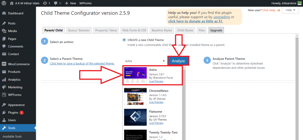Image resolution: width=303 pixels, height=140 pixels.
Task: Open the Astra parent theme dropdown
Action: click(x=145, y=61)
